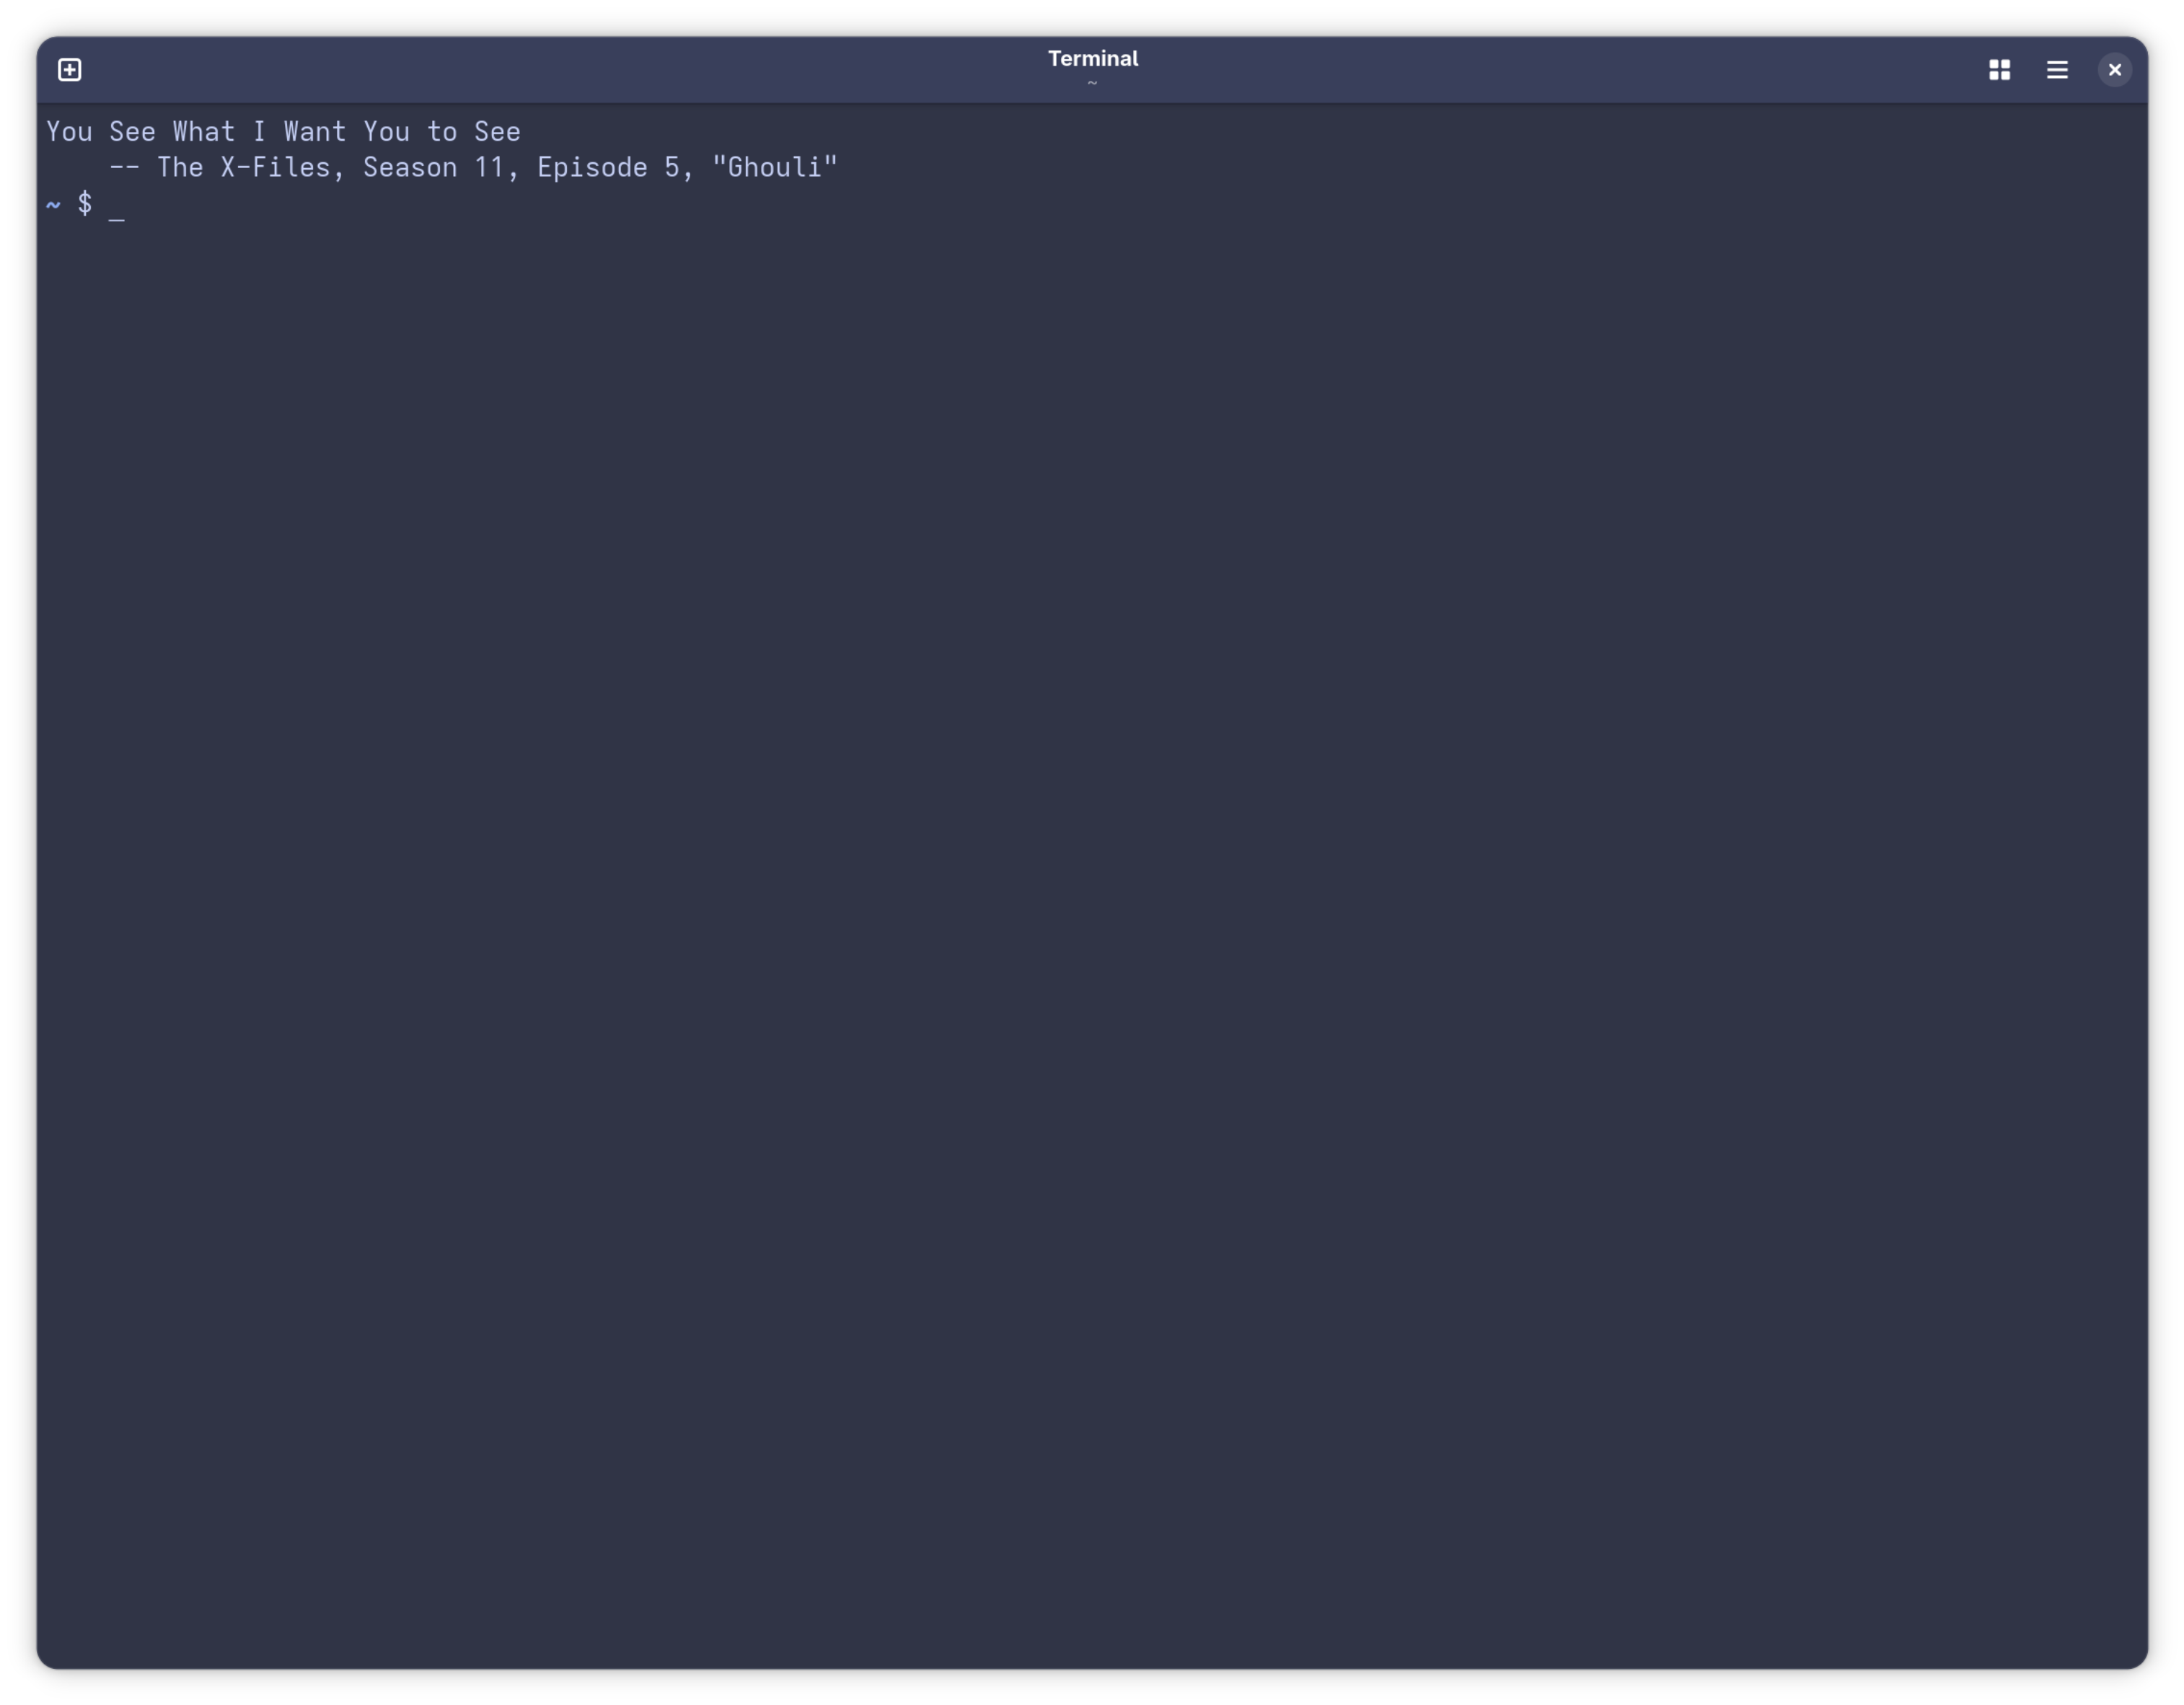Click the word "Ghouli" in the output
This screenshot has width=2184, height=1705.
pos(775,167)
